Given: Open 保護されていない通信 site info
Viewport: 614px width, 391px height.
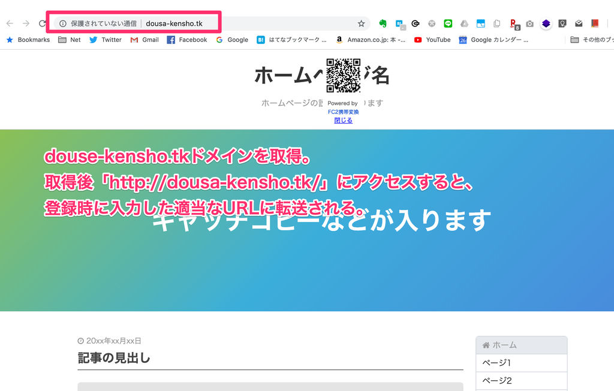Looking at the screenshot, I should (63, 22).
